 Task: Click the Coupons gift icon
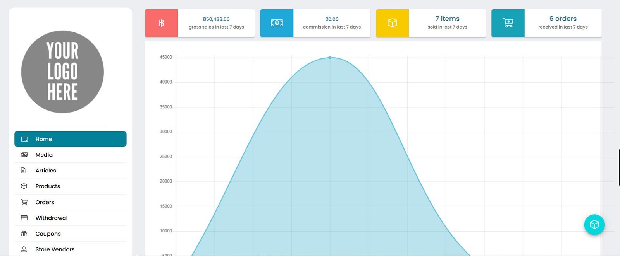pos(24,234)
